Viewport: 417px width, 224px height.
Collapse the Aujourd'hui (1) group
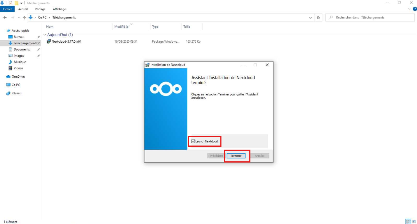click(45, 35)
